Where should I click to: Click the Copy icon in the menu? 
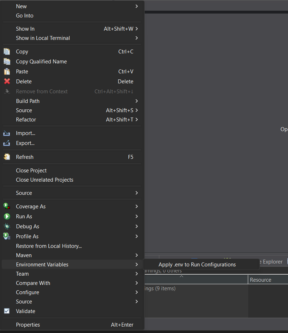click(x=7, y=51)
